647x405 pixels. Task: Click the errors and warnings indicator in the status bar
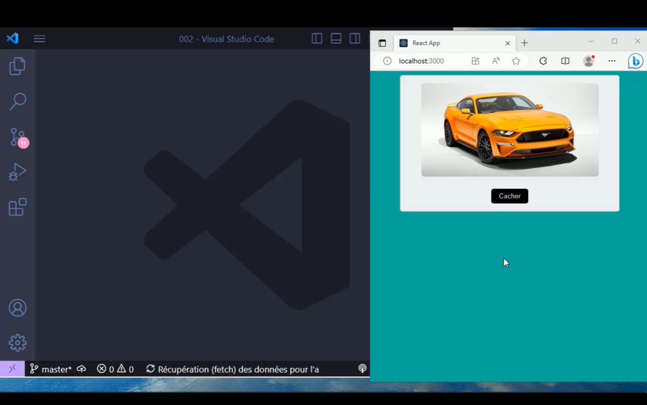tap(115, 369)
